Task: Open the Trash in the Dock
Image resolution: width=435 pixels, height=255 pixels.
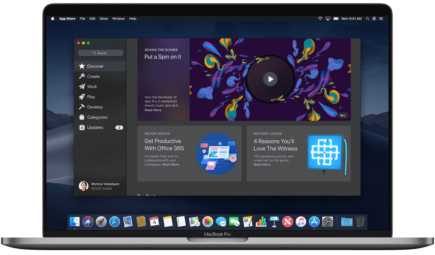Action: click(x=360, y=222)
